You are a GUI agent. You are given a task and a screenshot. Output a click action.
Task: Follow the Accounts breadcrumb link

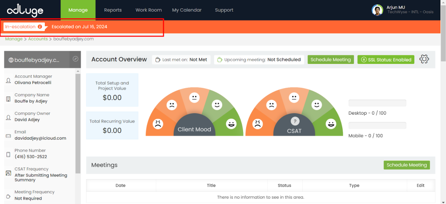[x=38, y=39]
